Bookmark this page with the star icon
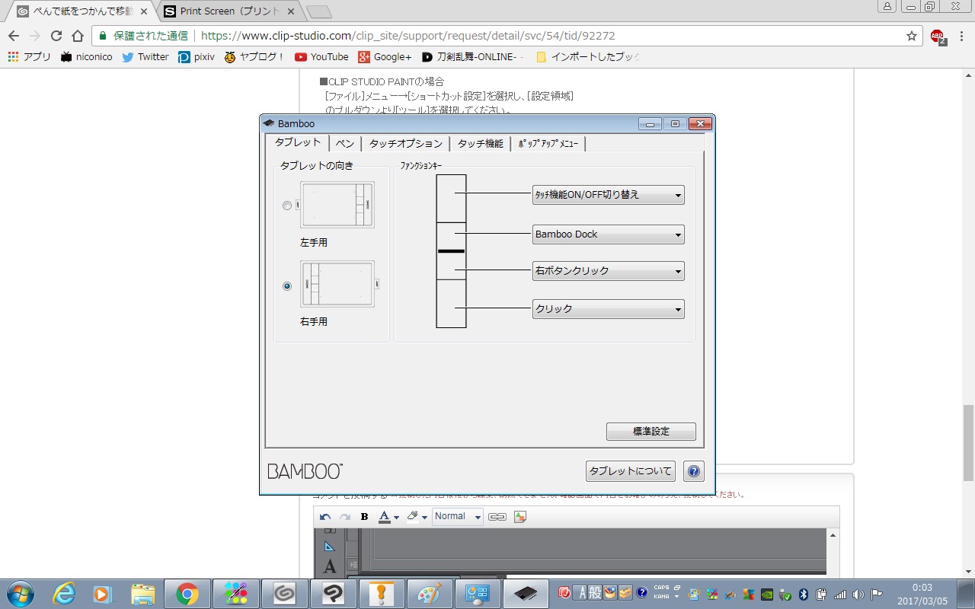Screen dimensions: 975x609 912,36
